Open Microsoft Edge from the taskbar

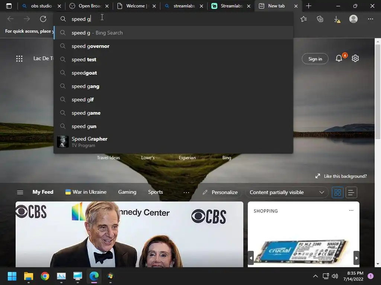[x=94, y=276]
